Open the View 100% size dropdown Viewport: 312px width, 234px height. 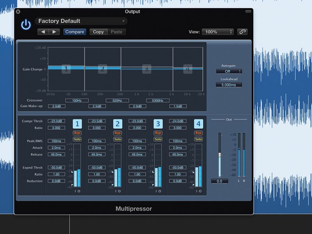point(218,32)
